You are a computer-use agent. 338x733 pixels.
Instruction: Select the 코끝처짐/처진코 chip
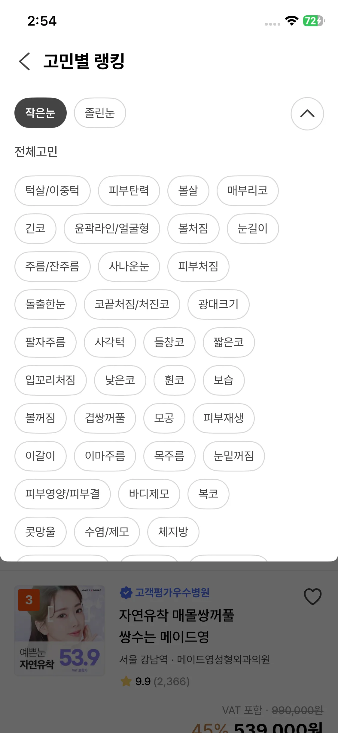(x=132, y=304)
